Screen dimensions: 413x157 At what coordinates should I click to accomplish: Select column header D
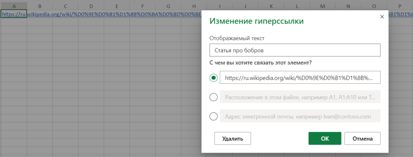(x=91, y=6)
